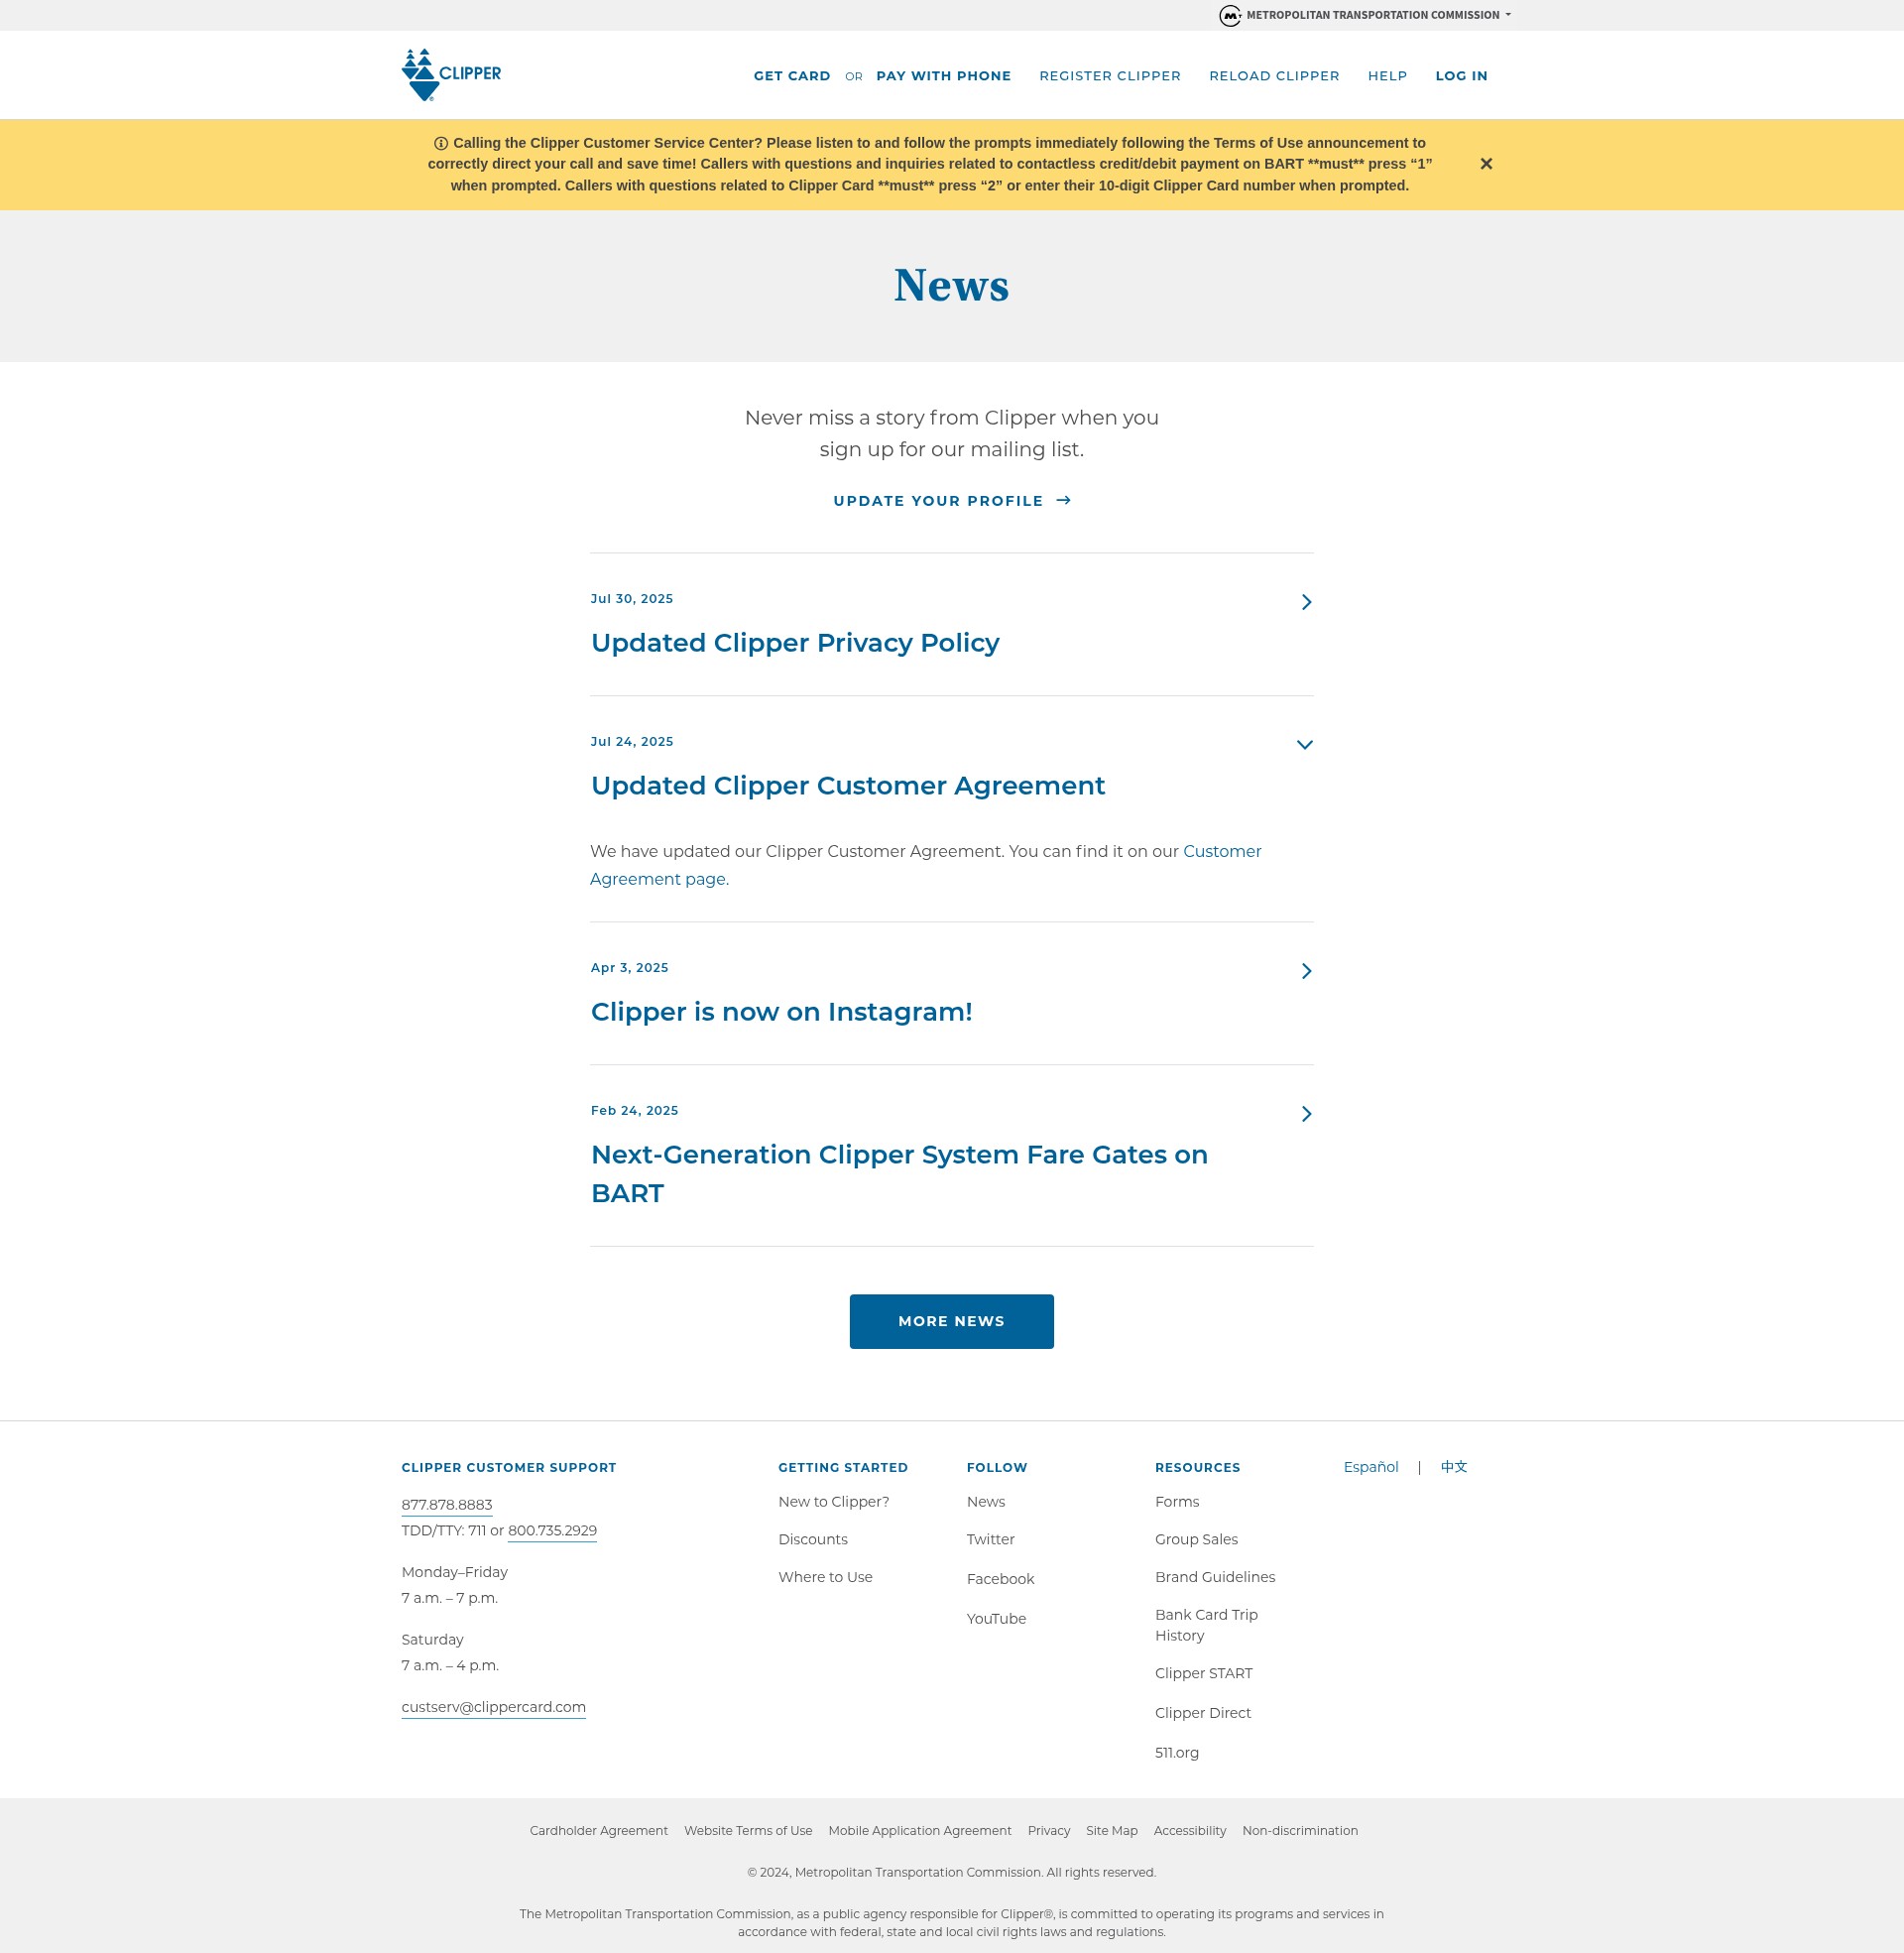Open Brand Guidelines footer link
This screenshot has height=1953, width=1904.
click(x=1214, y=1578)
